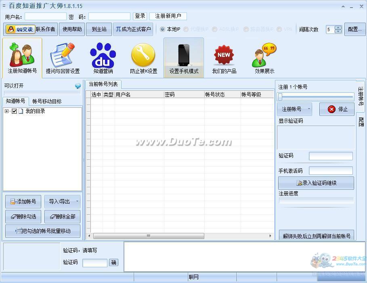The image size is (367, 283).
Task: Toggle the 我的目录 checkbox
Action: 14,111
